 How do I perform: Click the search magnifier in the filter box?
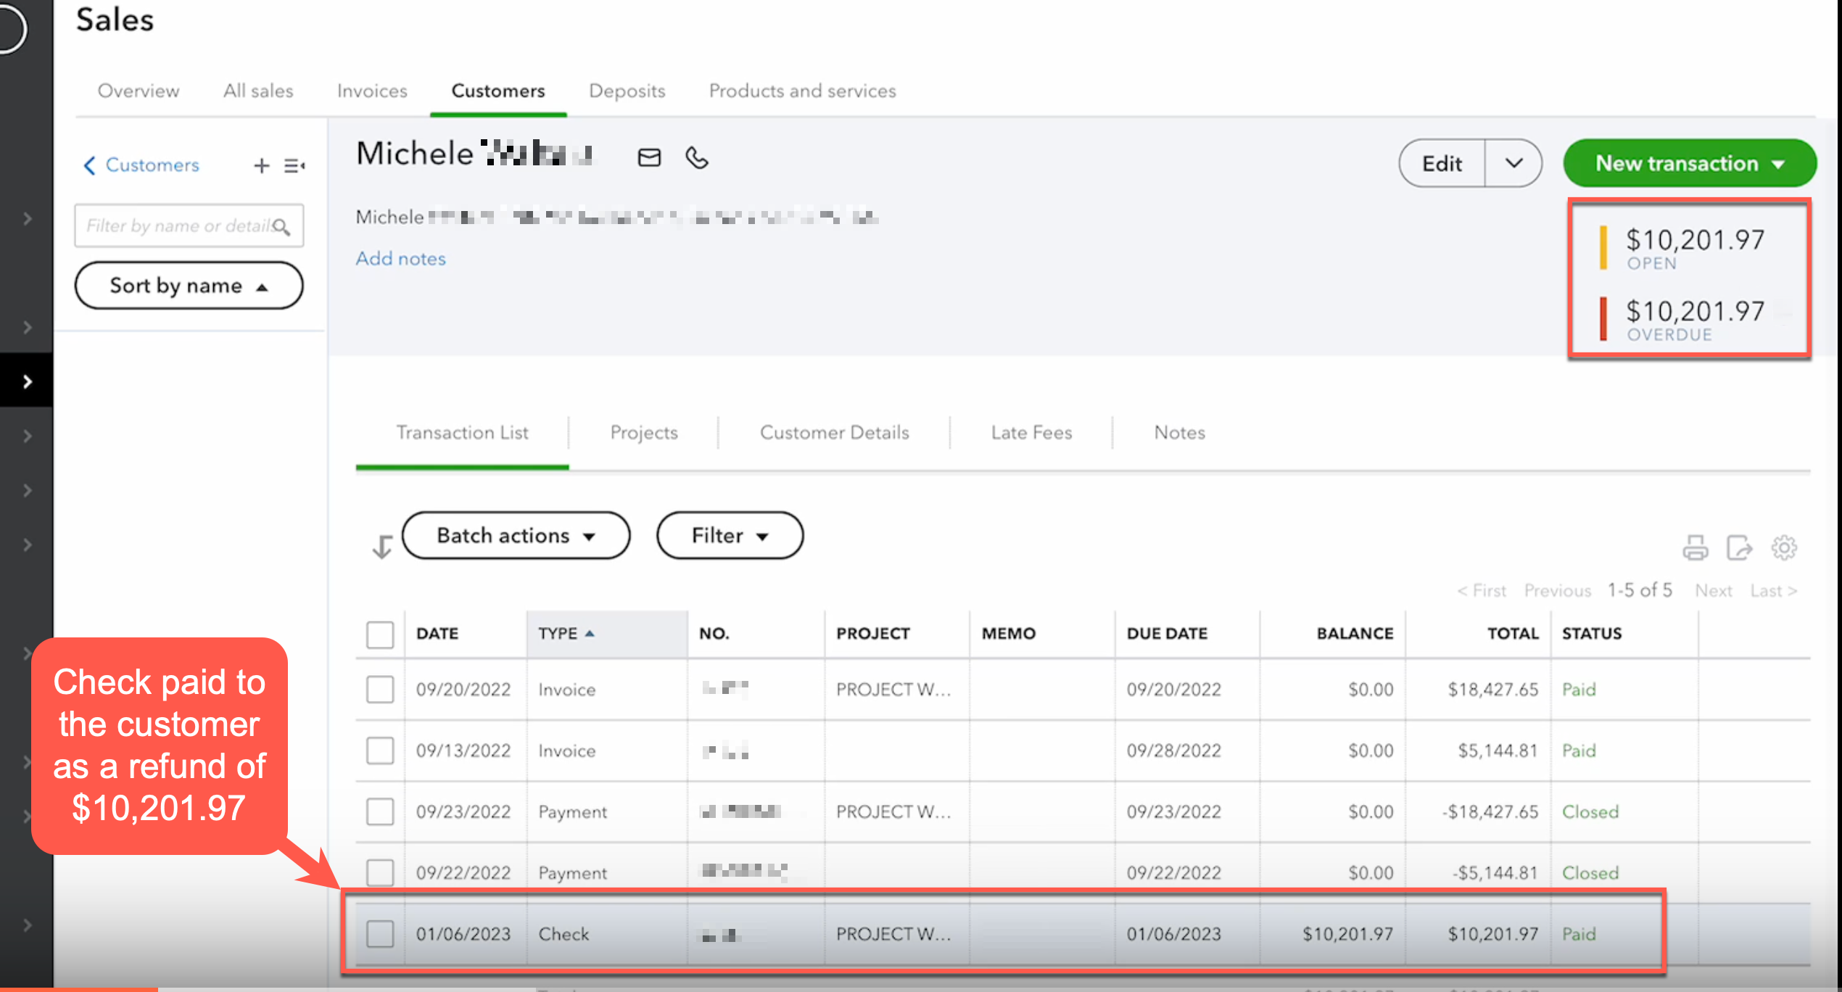click(x=282, y=228)
